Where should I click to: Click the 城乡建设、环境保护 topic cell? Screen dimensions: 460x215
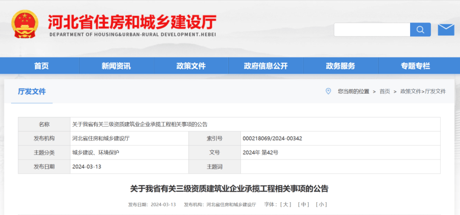point(129,152)
